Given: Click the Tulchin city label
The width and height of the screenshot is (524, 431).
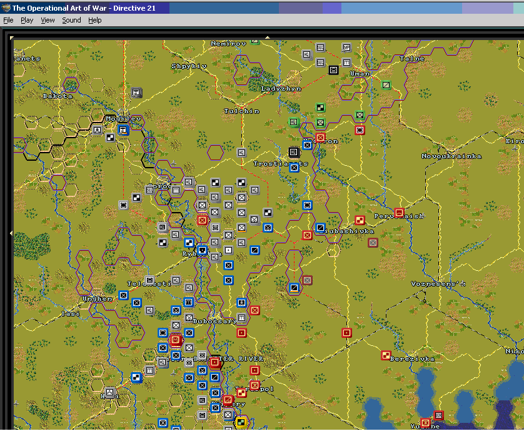Looking at the screenshot, I should pos(241,111).
